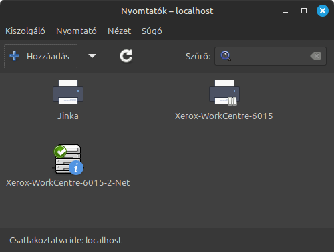Close the Nyomtatók window
The height and width of the screenshot is (252, 334).
tap(323, 11)
